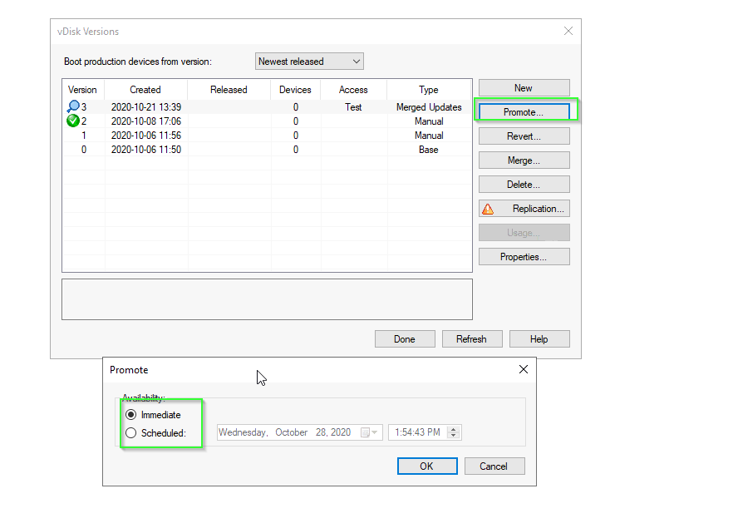The height and width of the screenshot is (528, 733).
Task: Open the Newest released version dropdown
Action: (x=309, y=62)
